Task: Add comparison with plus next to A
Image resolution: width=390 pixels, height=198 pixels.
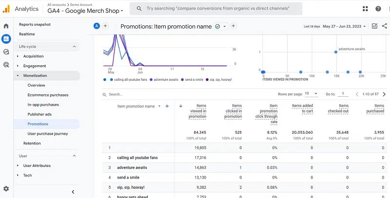Action: point(105,26)
